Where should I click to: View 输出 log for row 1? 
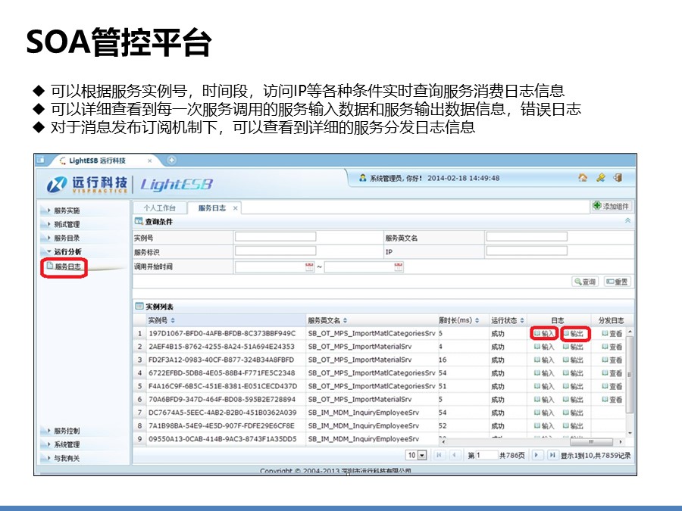[574, 334]
